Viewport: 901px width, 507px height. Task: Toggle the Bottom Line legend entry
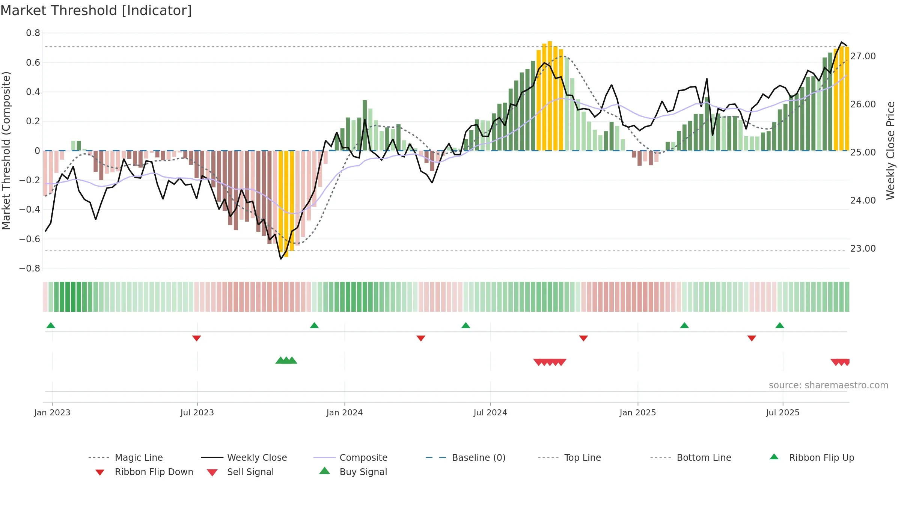(x=691, y=457)
